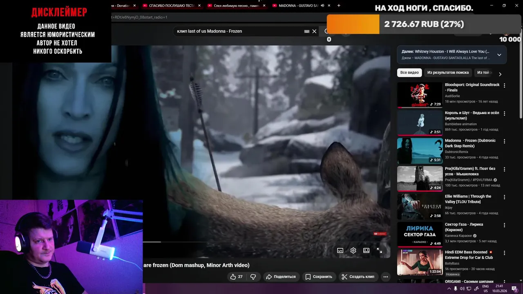Open the Калинка Караоке channel name
523x294 pixels.
458,236
